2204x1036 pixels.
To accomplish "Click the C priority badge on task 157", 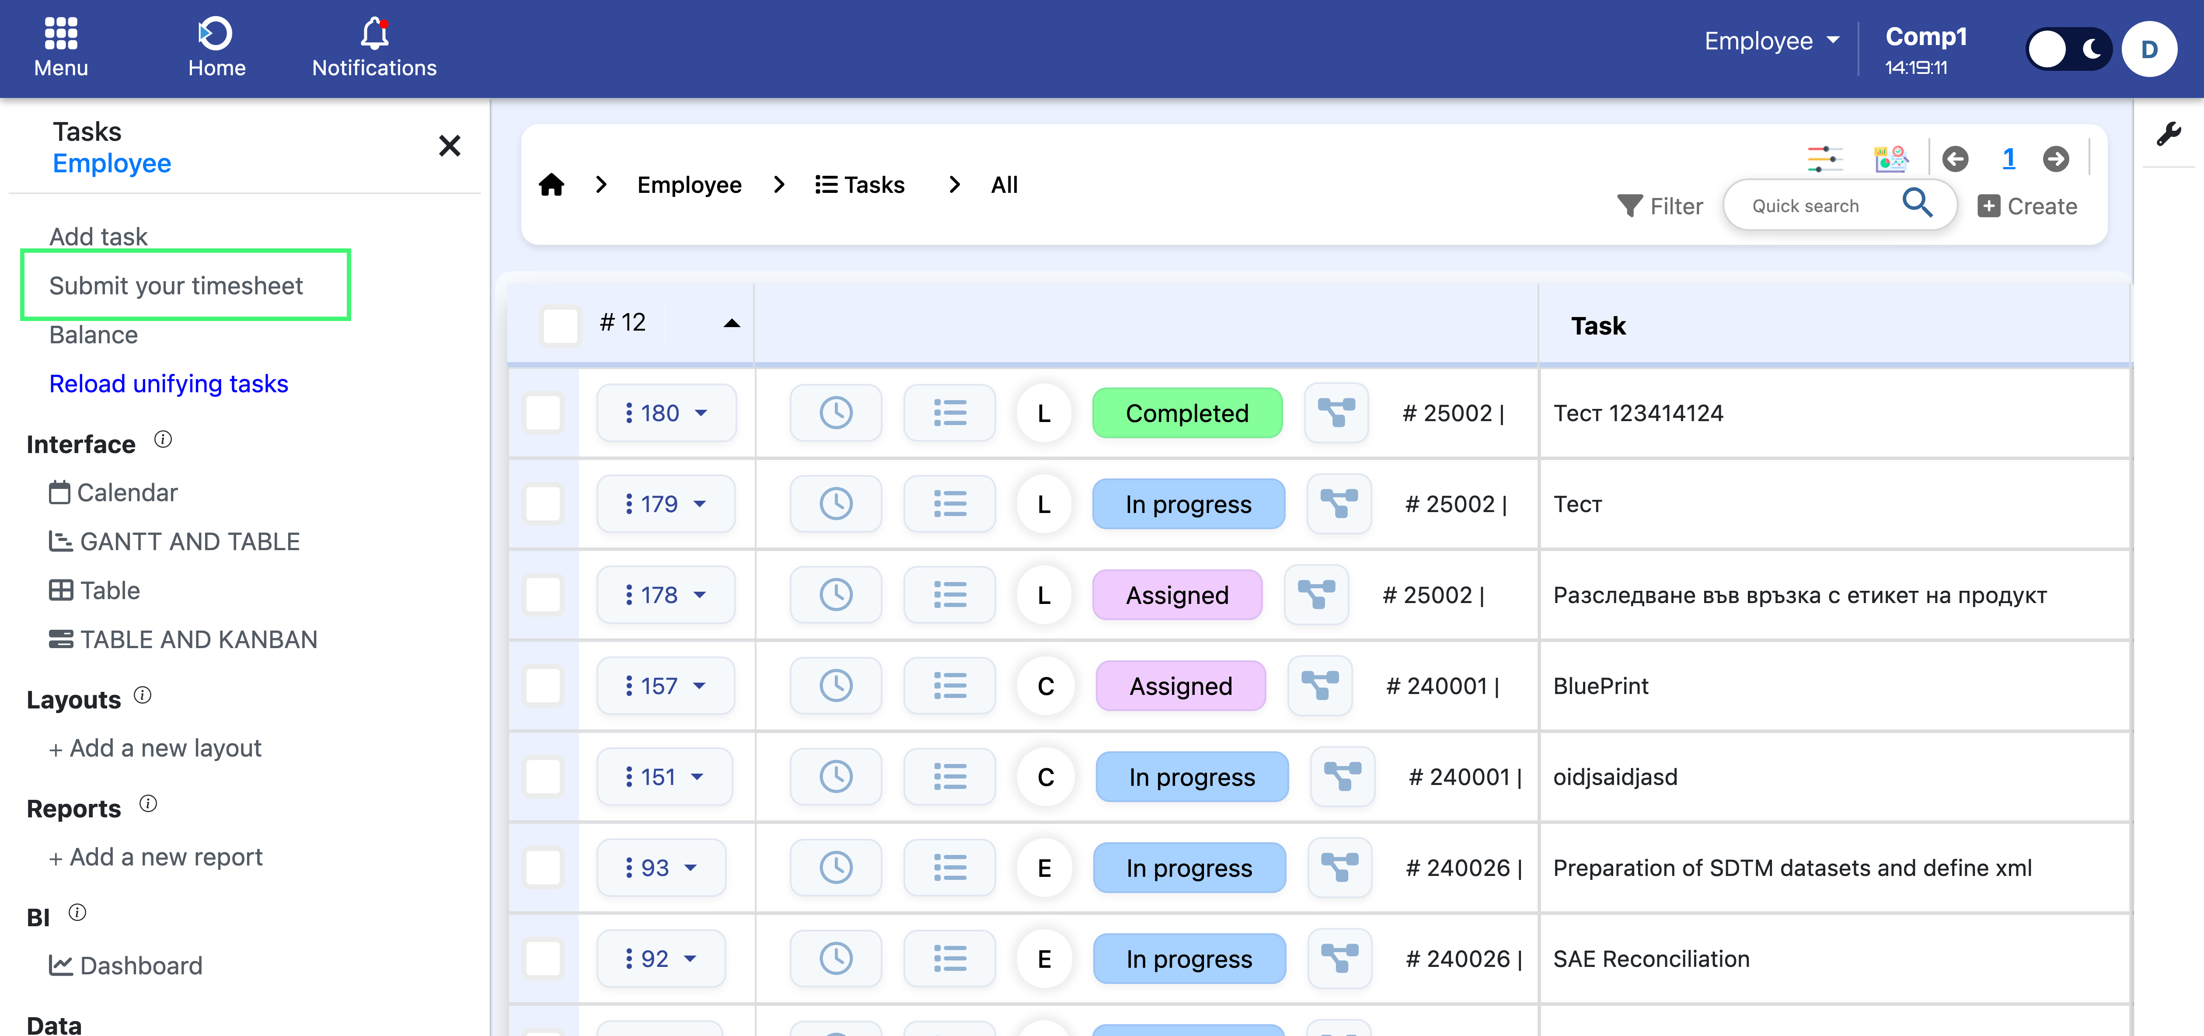I will (x=1046, y=685).
